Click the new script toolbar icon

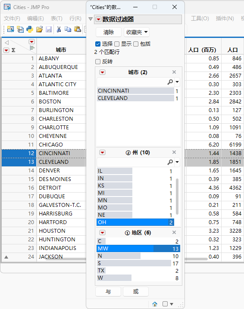(20, 29)
